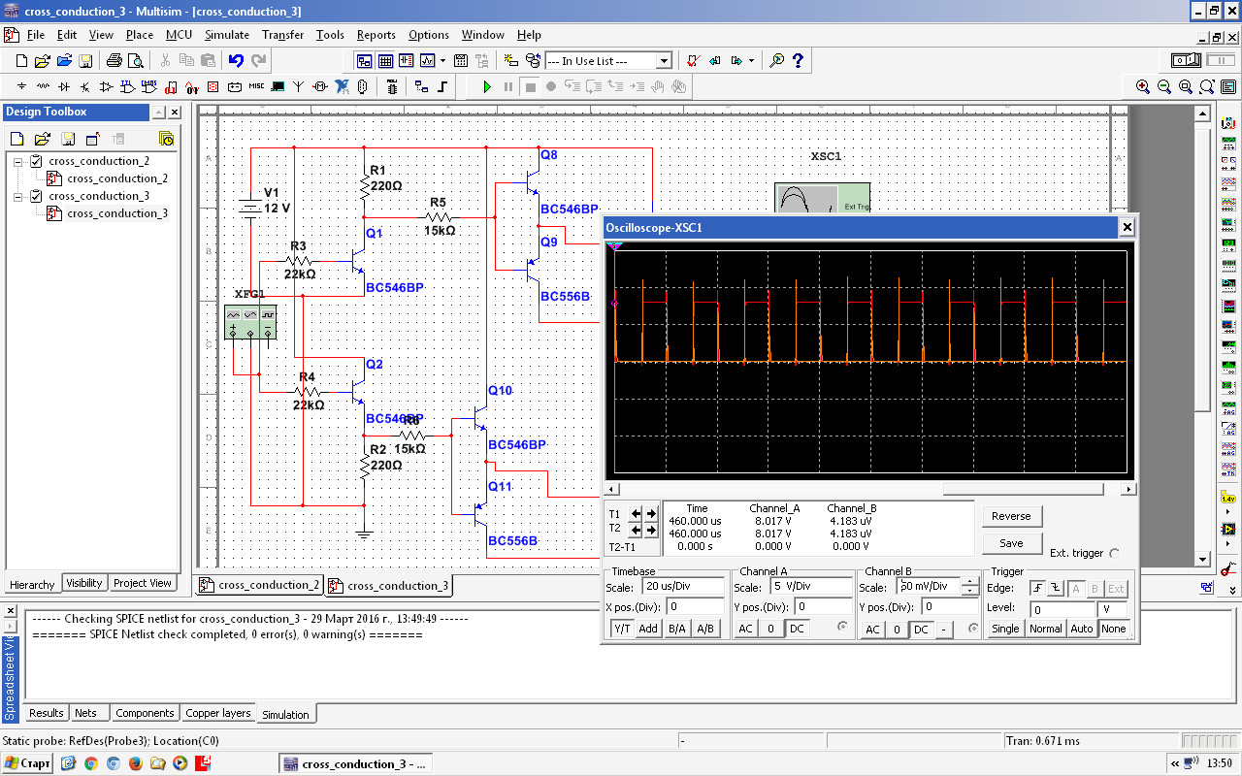Open the Grapher dropdown arrow
Image resolution: width=1242 pixels, height=776 pixels.
tap(442, 60)
